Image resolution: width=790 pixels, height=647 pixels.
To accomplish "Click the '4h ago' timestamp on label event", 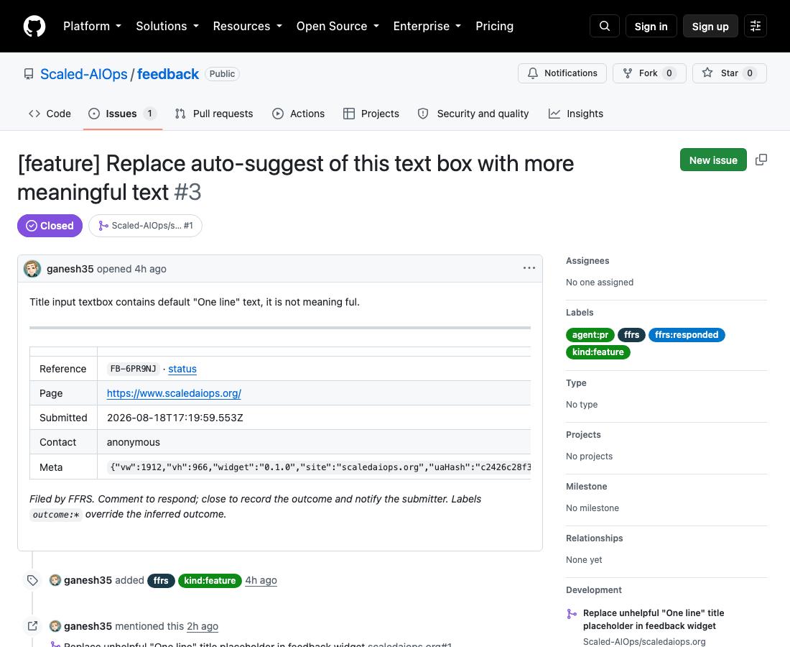I will (x=261, y=580).
